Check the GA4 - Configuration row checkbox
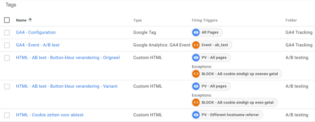 [7, 33]
